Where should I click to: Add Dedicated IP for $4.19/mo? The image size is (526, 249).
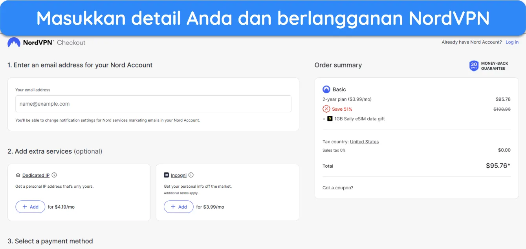pyautogui.click(x=30, y=207)
